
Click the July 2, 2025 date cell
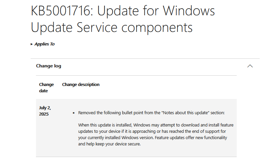45,111
